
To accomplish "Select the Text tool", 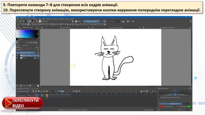I will pyautogui.click(x=20, y=24).
